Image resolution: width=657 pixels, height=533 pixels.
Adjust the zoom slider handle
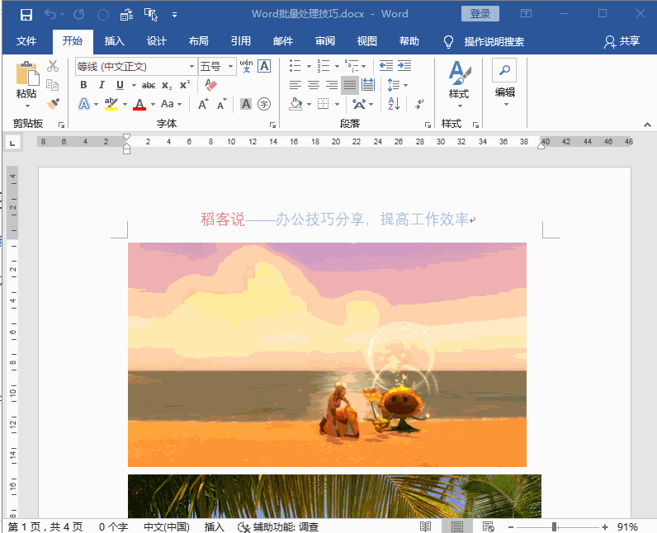click(x=555, y=526)
